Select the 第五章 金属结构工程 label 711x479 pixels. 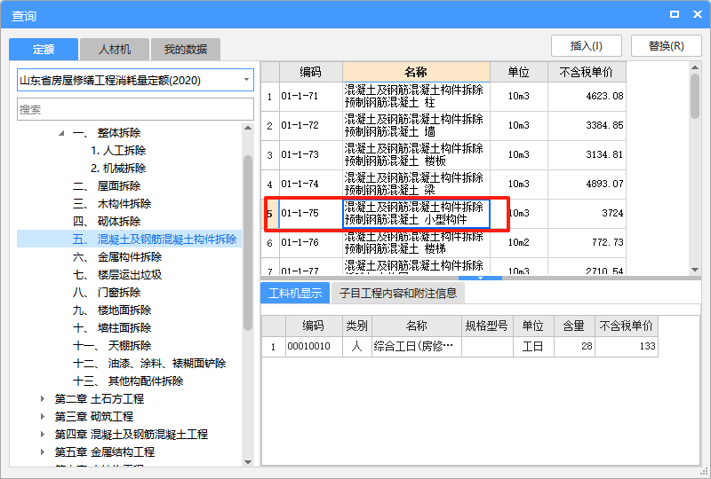click(105, 452)
